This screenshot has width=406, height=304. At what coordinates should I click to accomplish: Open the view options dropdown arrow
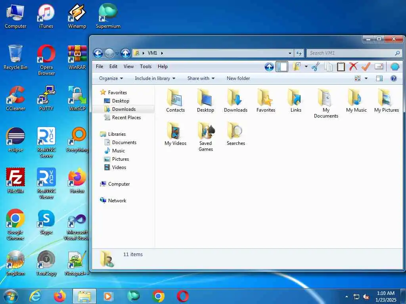[366, 78]
